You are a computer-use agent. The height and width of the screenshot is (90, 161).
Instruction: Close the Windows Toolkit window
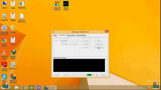107,31
